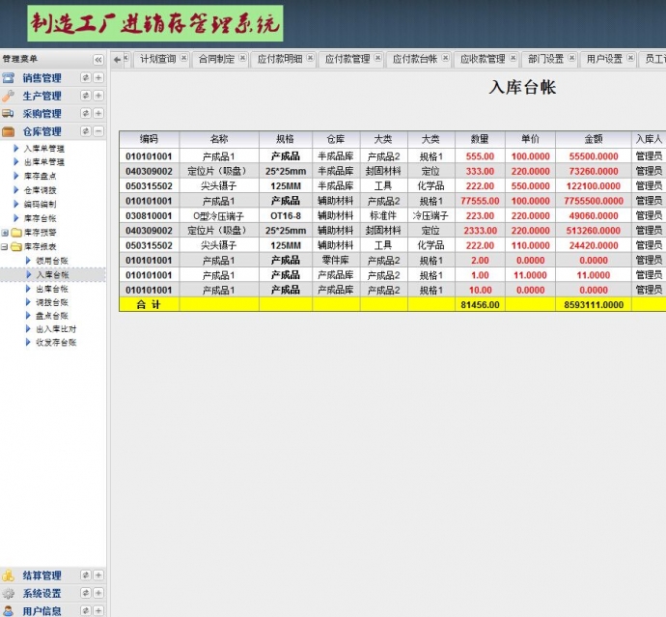Open 库存盘点 in the sidebar
This screenshot has width=666, height=617.
40,176
